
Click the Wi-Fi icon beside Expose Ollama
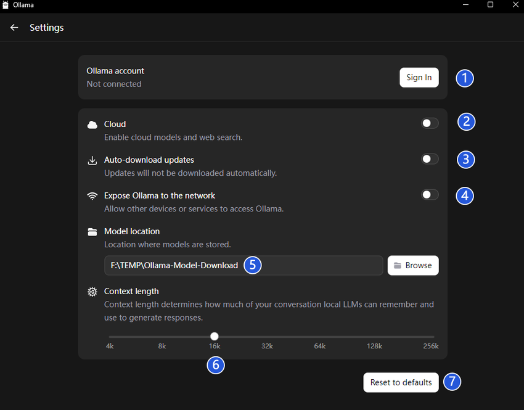92,196
